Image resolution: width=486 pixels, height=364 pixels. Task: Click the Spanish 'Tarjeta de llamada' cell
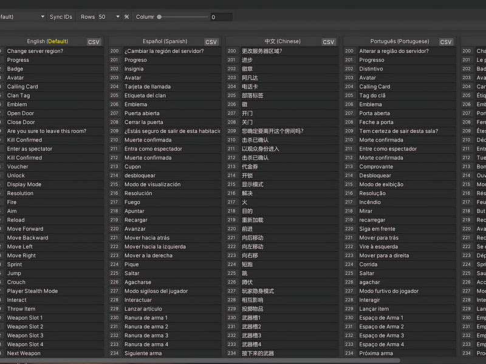point(172,87)
